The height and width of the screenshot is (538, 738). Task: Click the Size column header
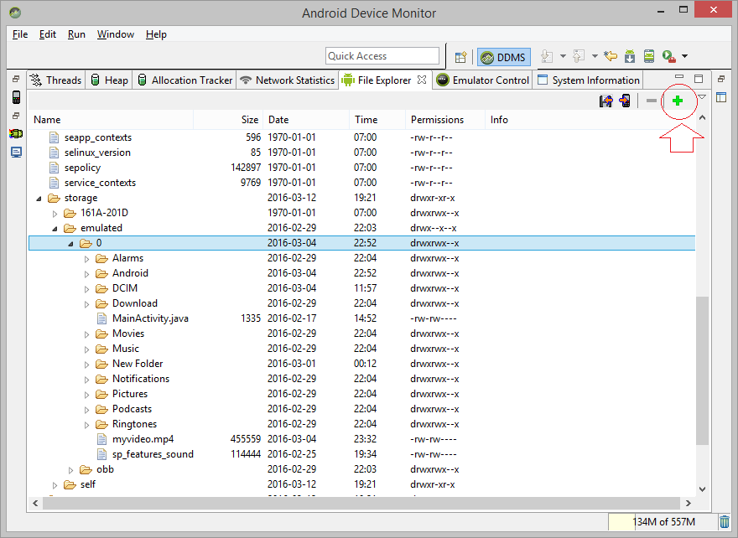coord(228,120)
